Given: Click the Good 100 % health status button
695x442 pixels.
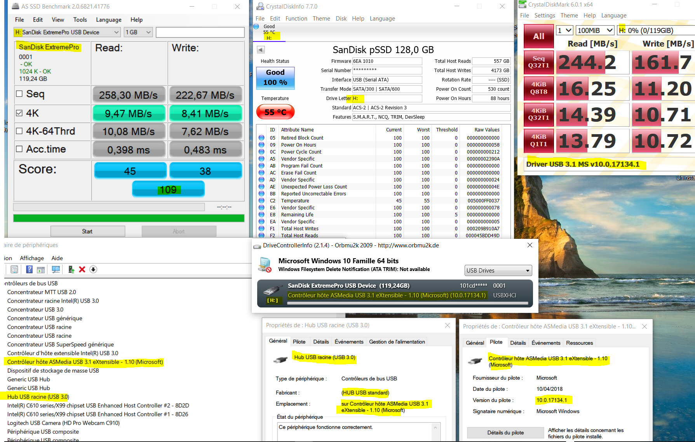Looking at the screenshot, I should [x=275, y=78].
